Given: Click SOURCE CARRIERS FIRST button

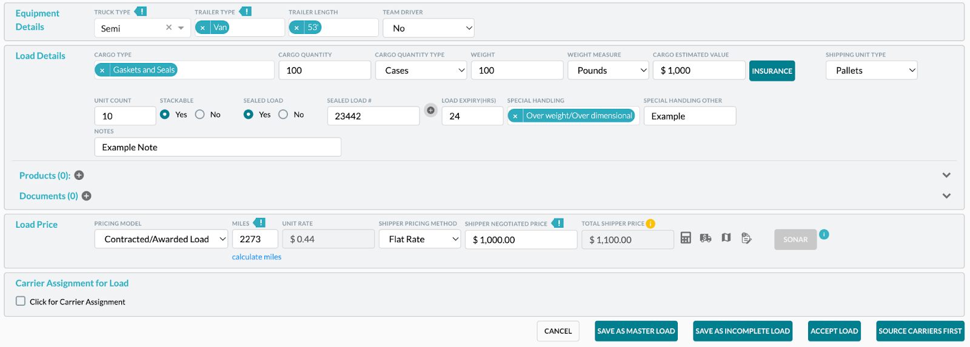Looking at the screenshot, I should click(x=920, y=331).
